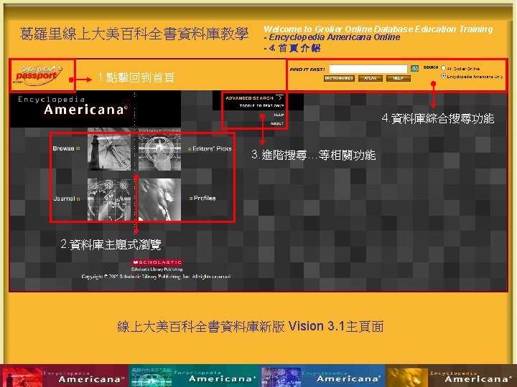Click the world map Journal thumbnail
The width and height of the screenshot is (517, 387).
pyautogui.click(x=109, y=199)
